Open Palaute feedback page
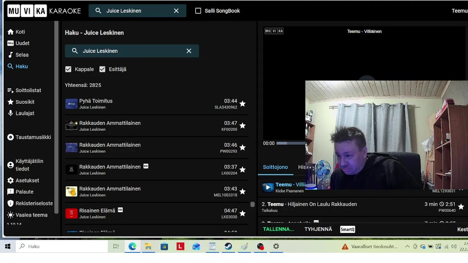 (x=20, y=192)
